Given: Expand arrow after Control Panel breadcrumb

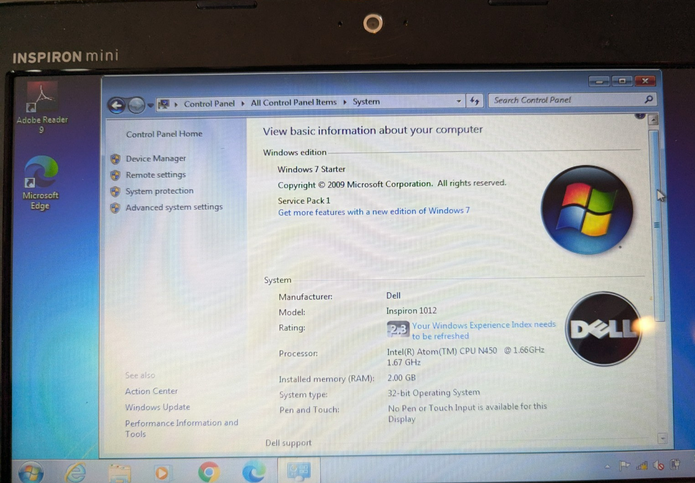Looking at the screenshot, I should point(243,104).
